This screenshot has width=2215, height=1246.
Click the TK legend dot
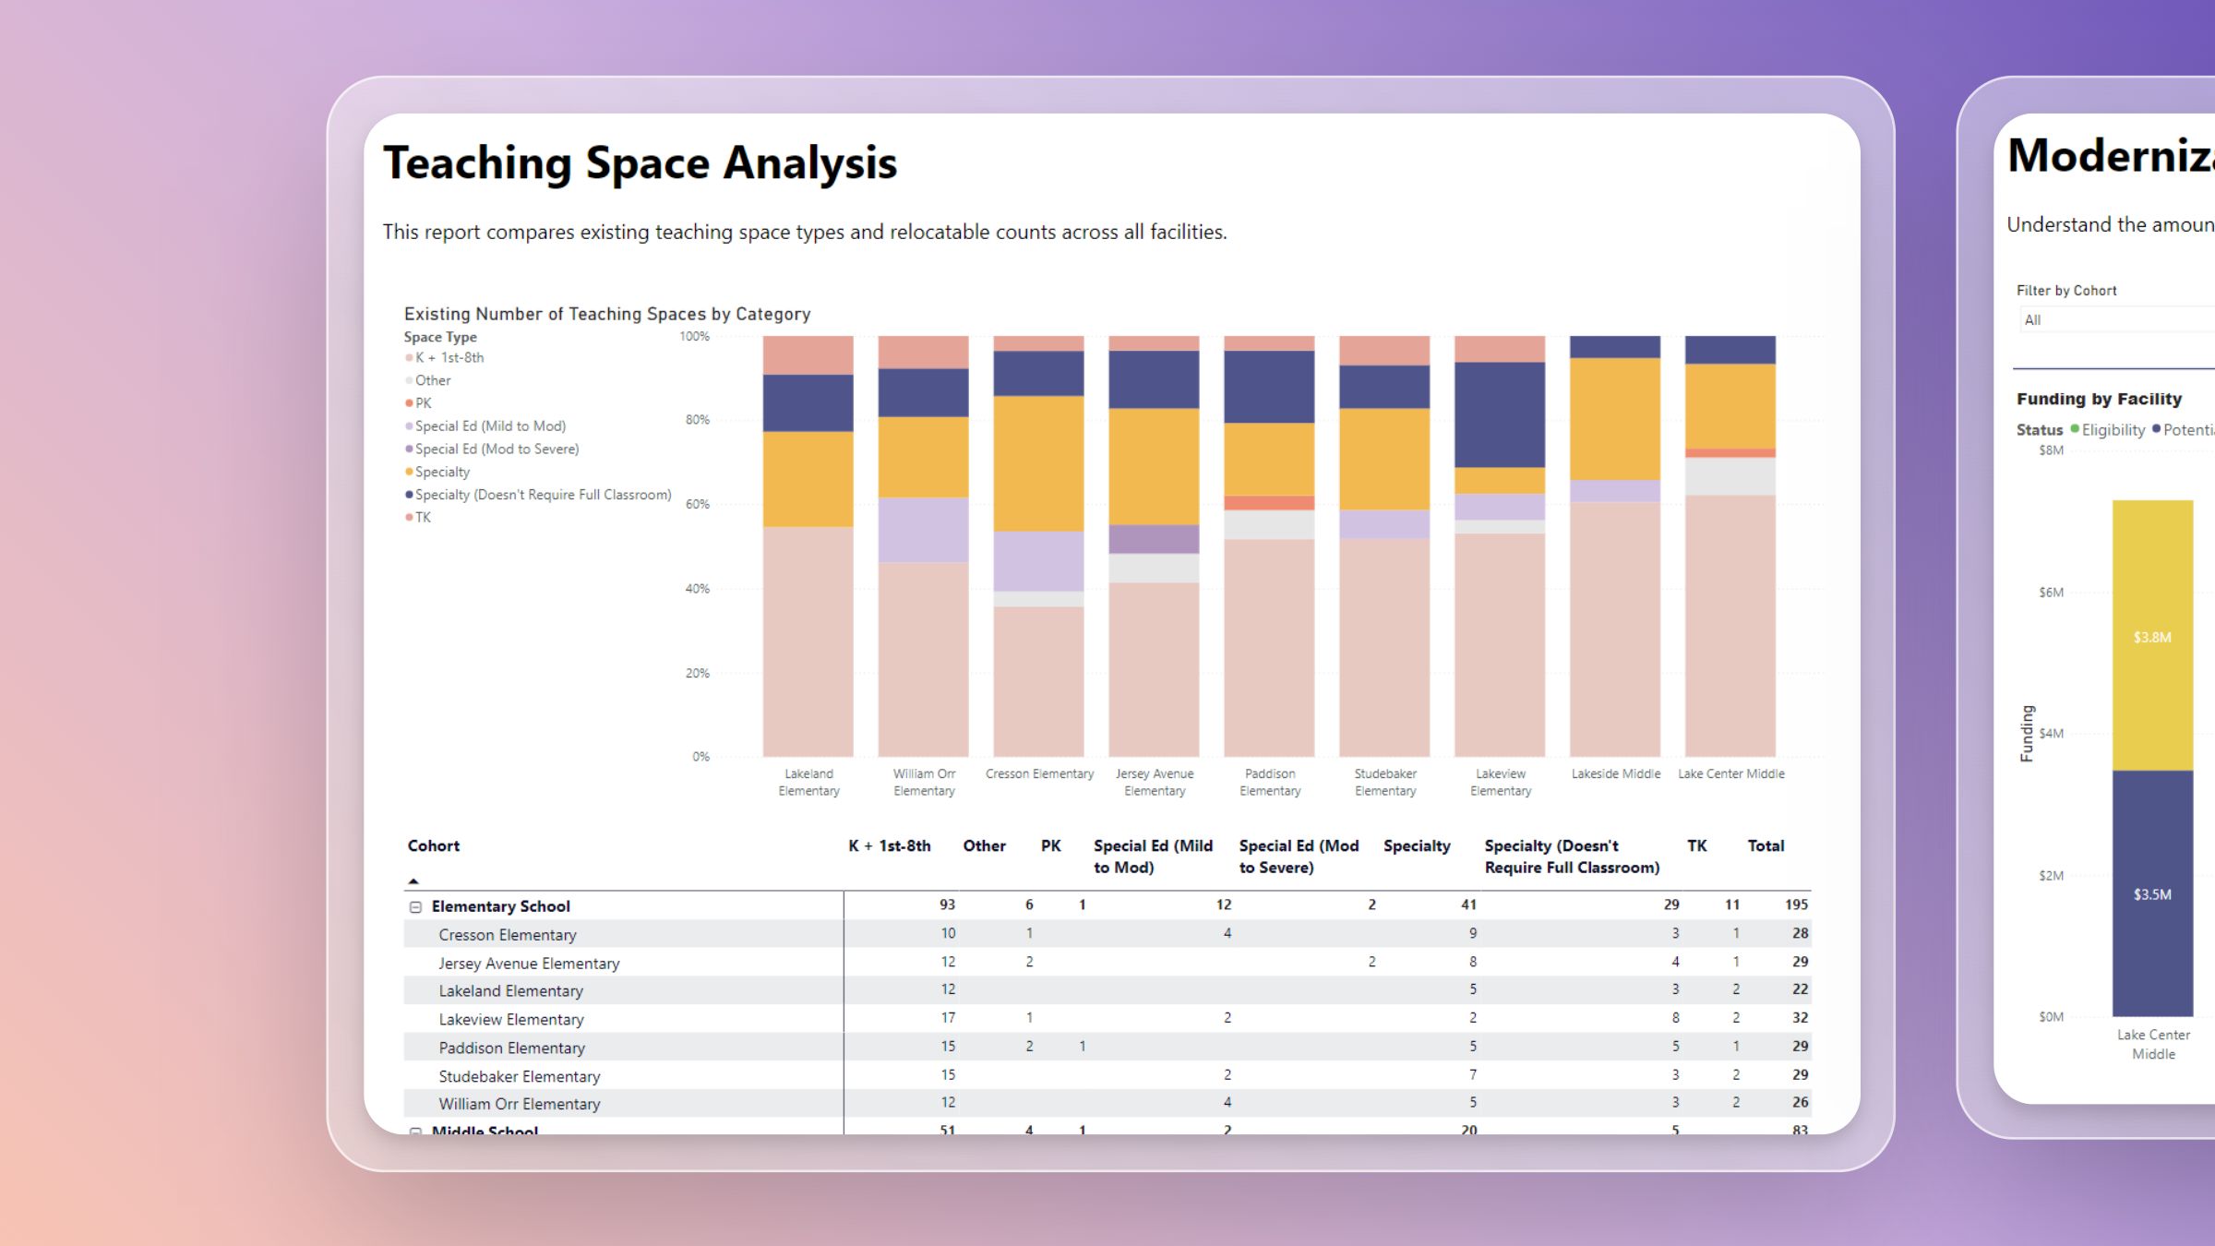pos(409,518)
